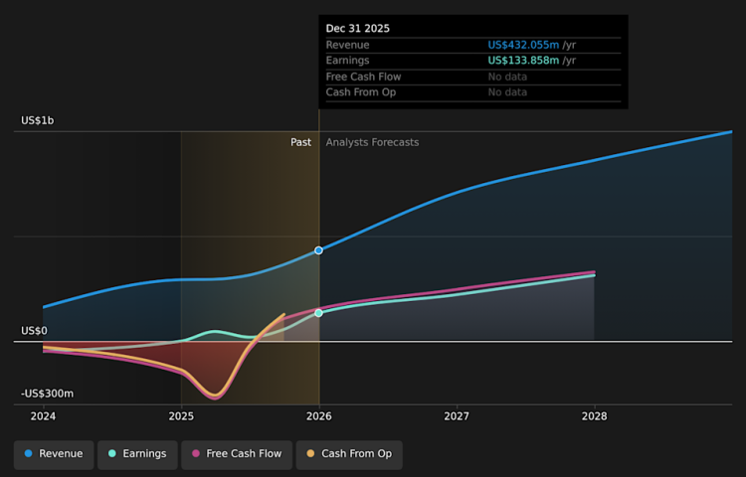The image size is (746, 477).
Task: Hide the Free Cash Flow series
Action: point(237,454)
